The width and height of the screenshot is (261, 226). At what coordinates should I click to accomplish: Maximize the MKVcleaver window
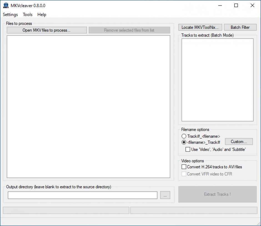(x=236, y=6)
